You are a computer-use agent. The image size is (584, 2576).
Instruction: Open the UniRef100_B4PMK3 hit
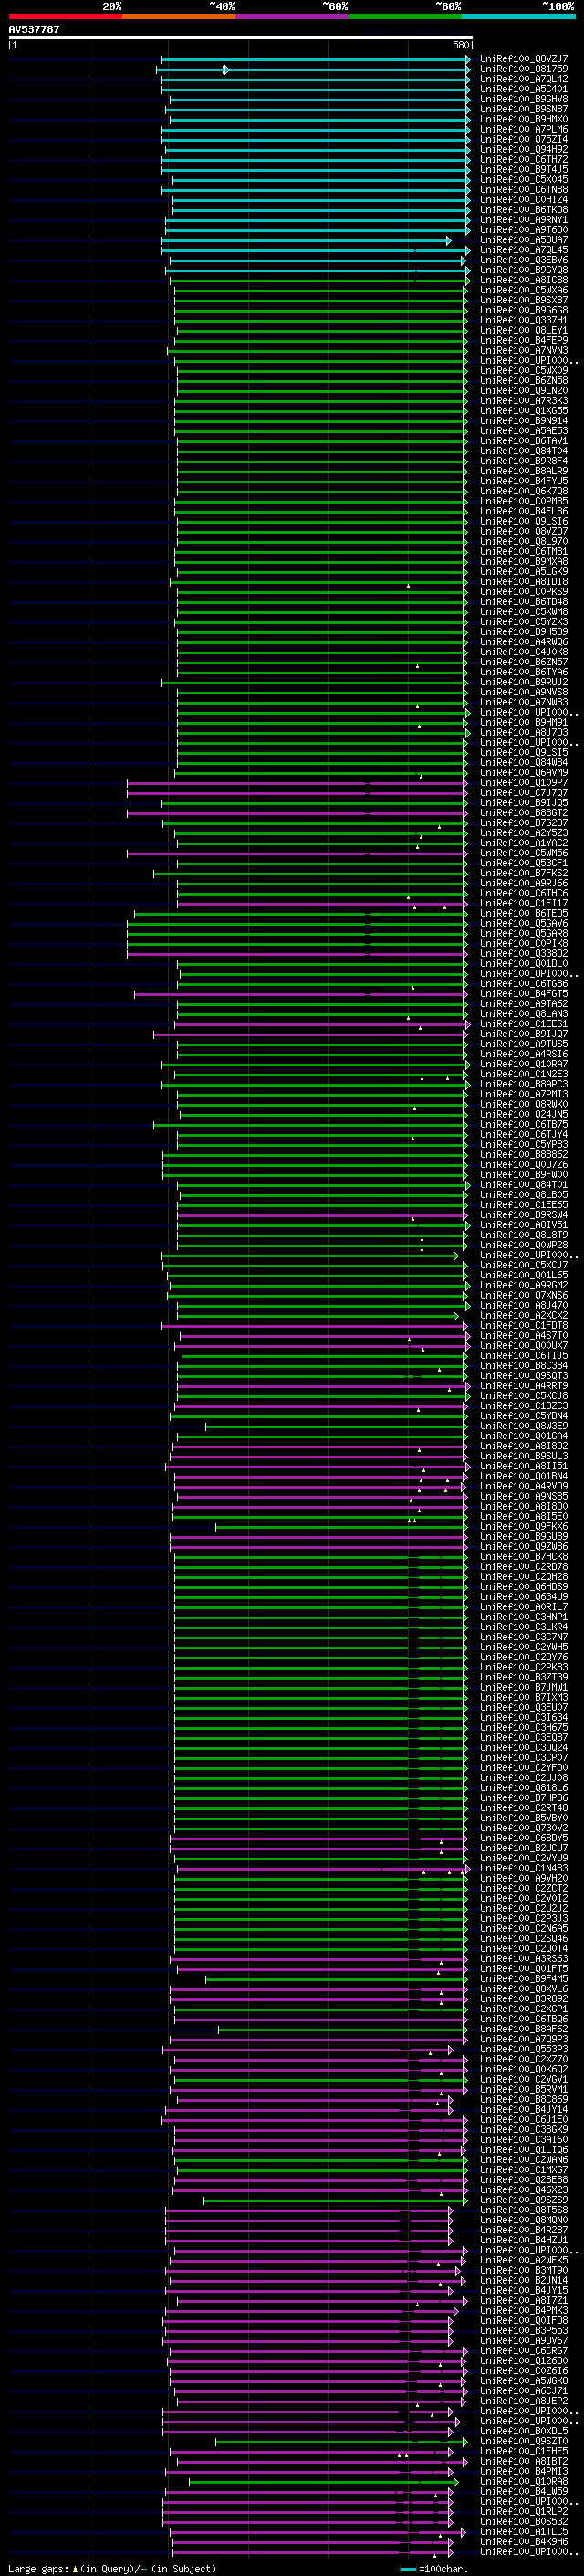point(523,2310)
